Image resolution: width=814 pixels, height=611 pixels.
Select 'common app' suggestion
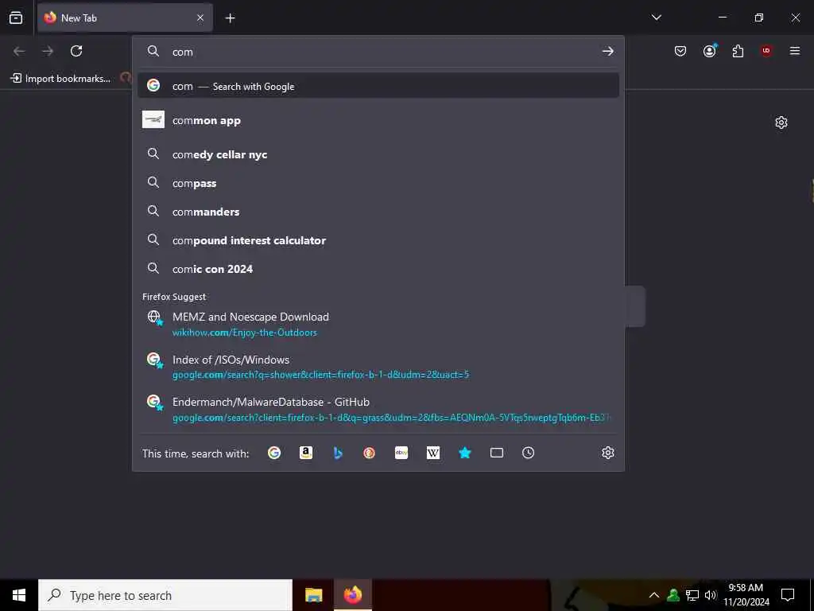coord(378,120)
